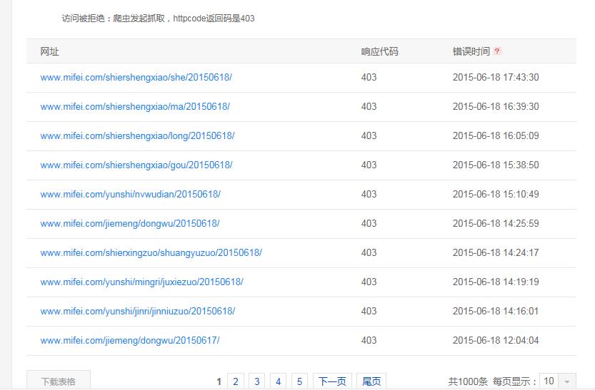This screenshot has width=595, height=390.
Task: Go to page 3 of results
Action: click(x=257, y=381)
